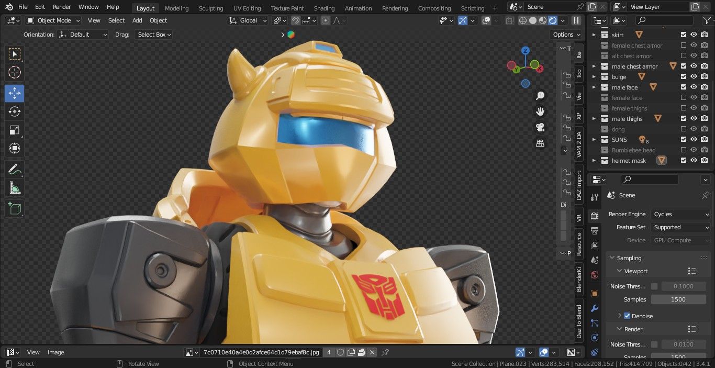Expand the Denoise subpanel
Viewport: 715px width, 368px height.
620,316
